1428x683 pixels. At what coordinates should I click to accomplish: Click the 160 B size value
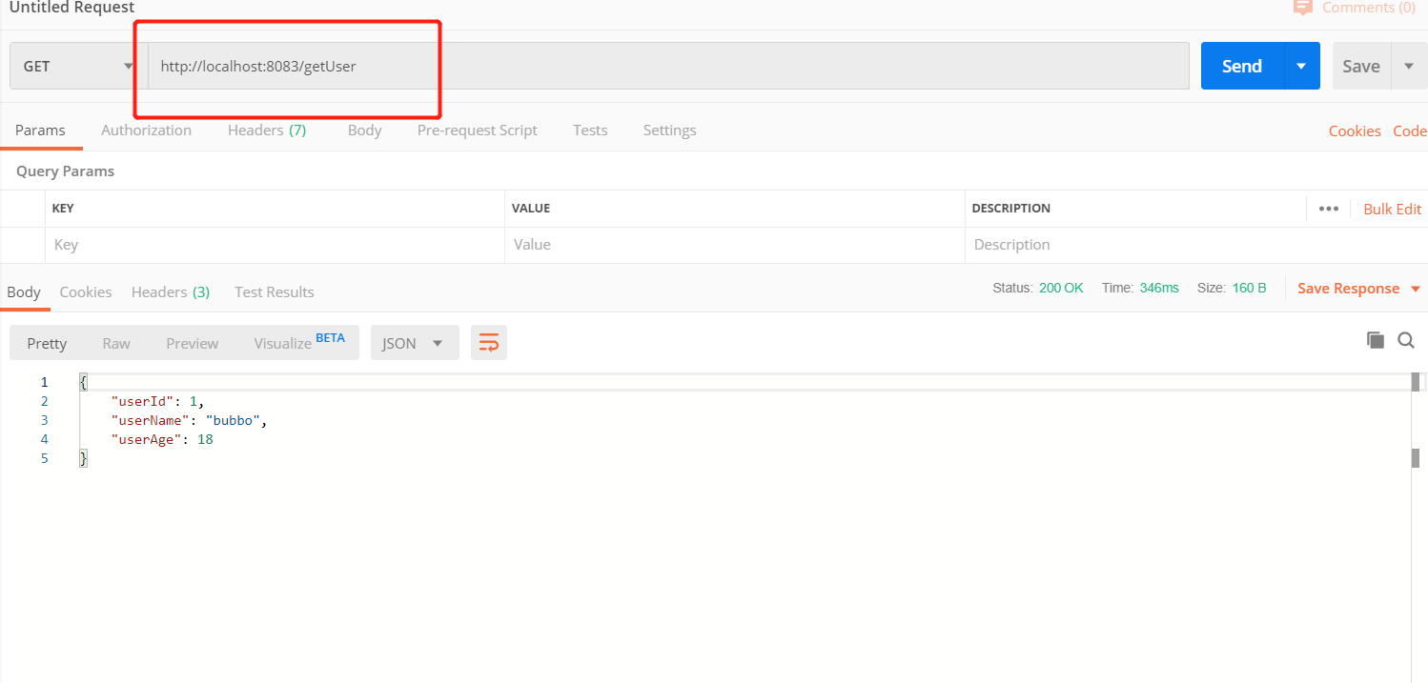(x=1249, y=288)
